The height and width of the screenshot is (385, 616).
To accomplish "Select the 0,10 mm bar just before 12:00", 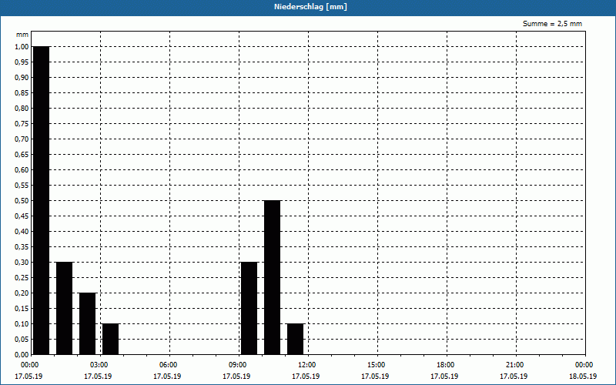I will 296,339.
